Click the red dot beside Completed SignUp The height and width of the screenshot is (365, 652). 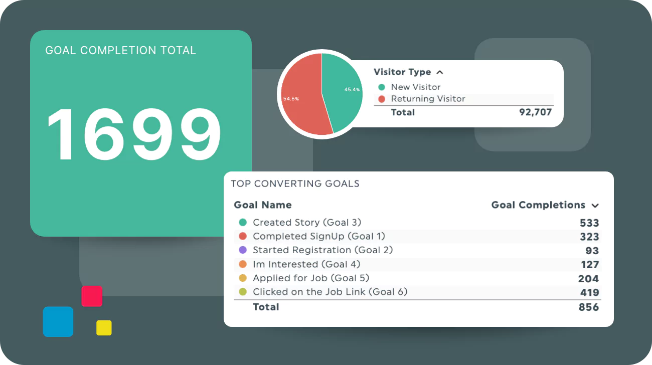[243, 236]
